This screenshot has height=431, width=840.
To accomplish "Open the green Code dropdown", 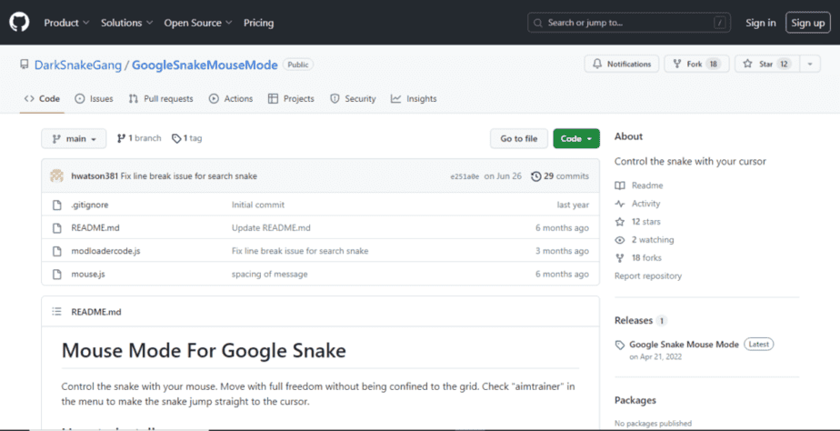I will click(x=575, y=138).
